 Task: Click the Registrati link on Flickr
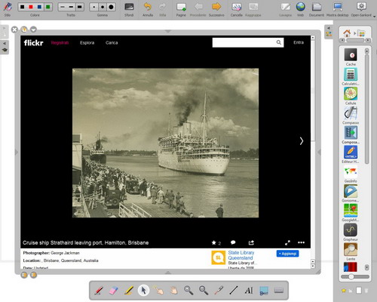[60, 43]
